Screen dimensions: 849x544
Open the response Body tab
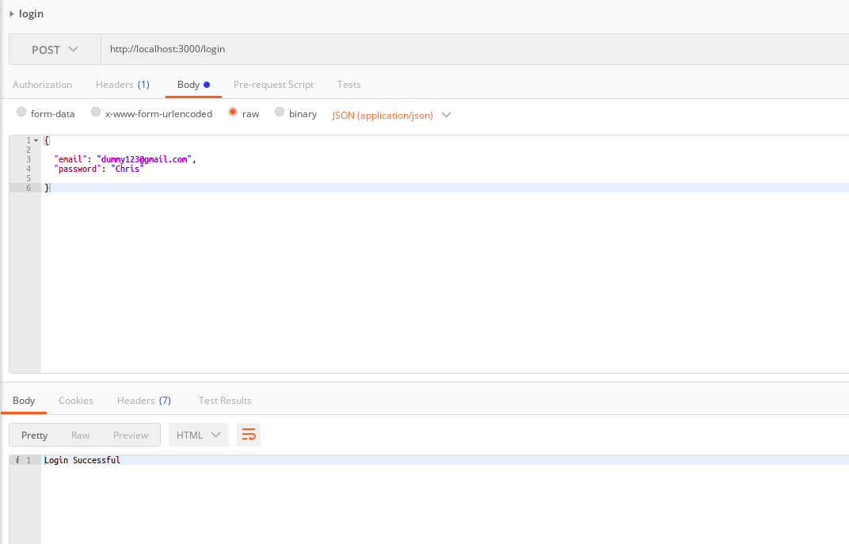click(24, 401)
